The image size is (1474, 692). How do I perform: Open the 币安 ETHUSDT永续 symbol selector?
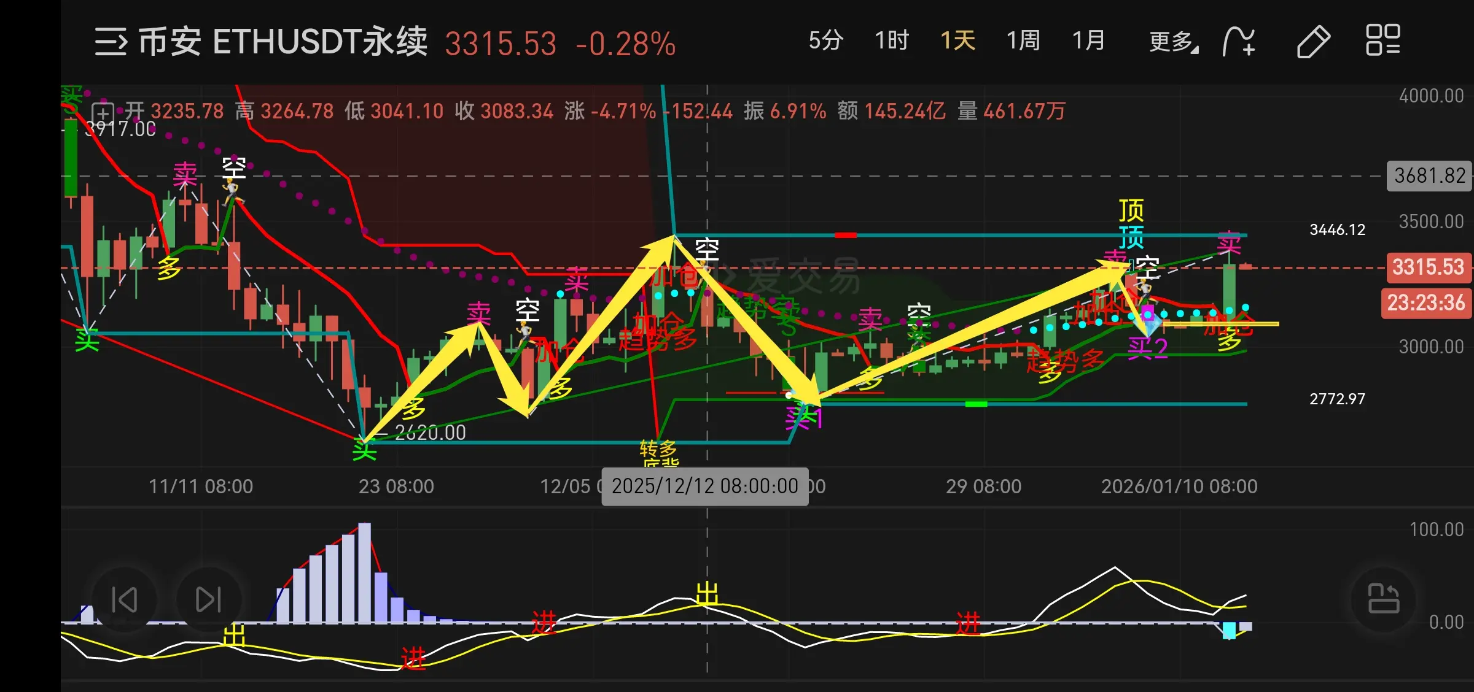pos(283,42)
